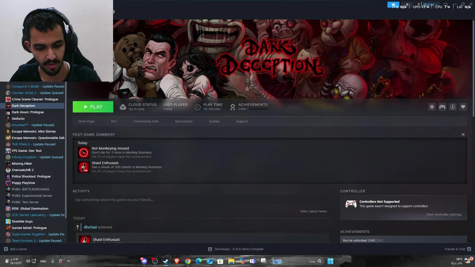475x267 pixels.
Task: Open Outlook from the taskbar
Action: (x=209, y=261)
